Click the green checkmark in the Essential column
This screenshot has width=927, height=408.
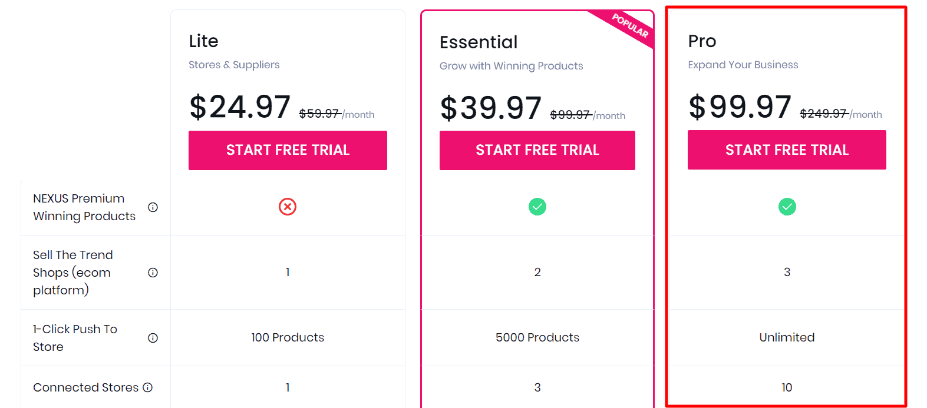[x=537, y=207]
